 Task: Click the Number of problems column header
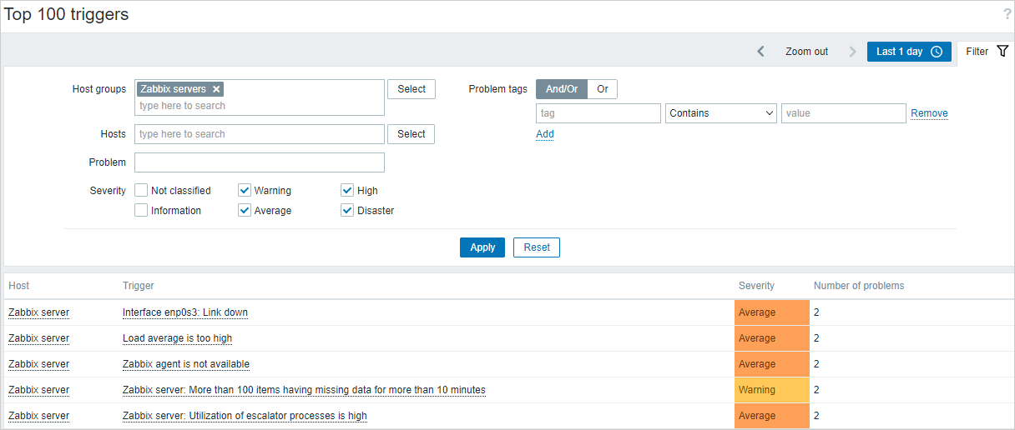coord(859,286)
